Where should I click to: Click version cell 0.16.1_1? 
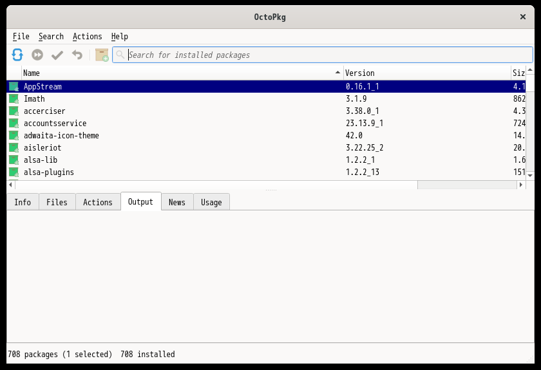coord(362,87)
